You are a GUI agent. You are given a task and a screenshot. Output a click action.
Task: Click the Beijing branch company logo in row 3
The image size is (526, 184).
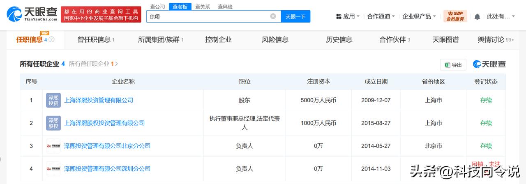(x=53, y=146)
